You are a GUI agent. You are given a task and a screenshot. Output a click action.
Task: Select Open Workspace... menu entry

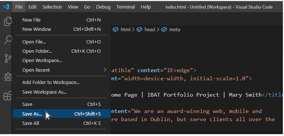coord(61,61)
